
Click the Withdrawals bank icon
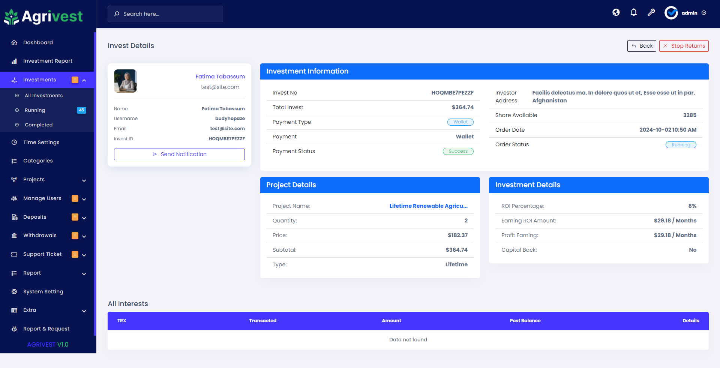[14, 236]
